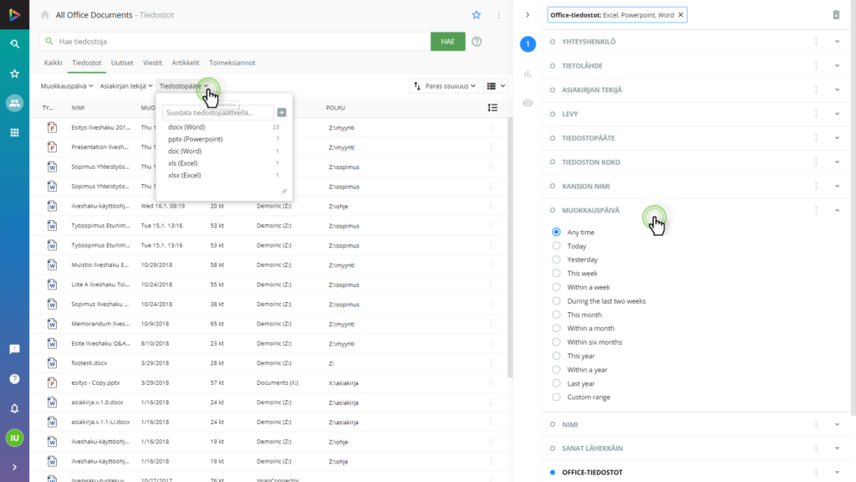Switch to the Kaikki tab

pos(53,63)
